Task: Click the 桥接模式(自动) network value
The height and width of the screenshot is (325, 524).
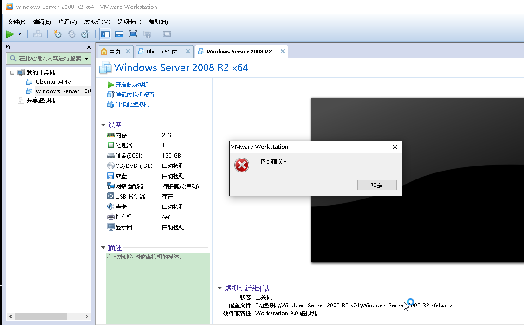Action: pos(181,186)
